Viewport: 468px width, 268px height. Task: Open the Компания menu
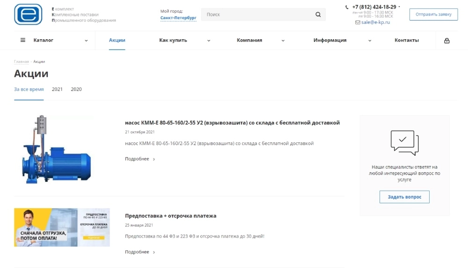(249, 40)
